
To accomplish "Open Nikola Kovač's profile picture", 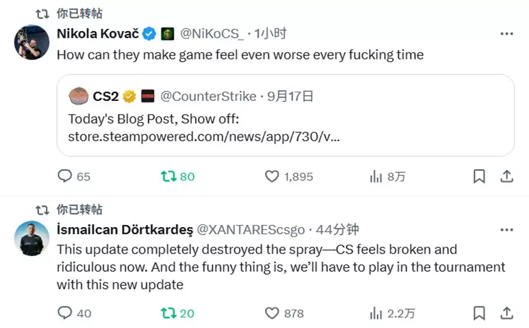I will (32, 42).
